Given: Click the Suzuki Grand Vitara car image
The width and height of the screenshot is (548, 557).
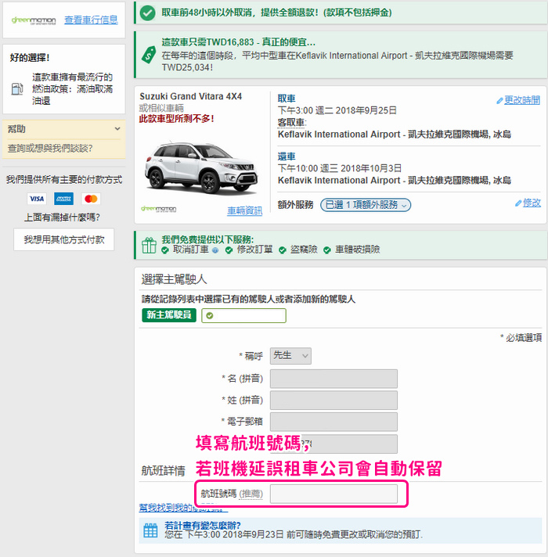Looking at the screenshot, I should click(201, 168).
